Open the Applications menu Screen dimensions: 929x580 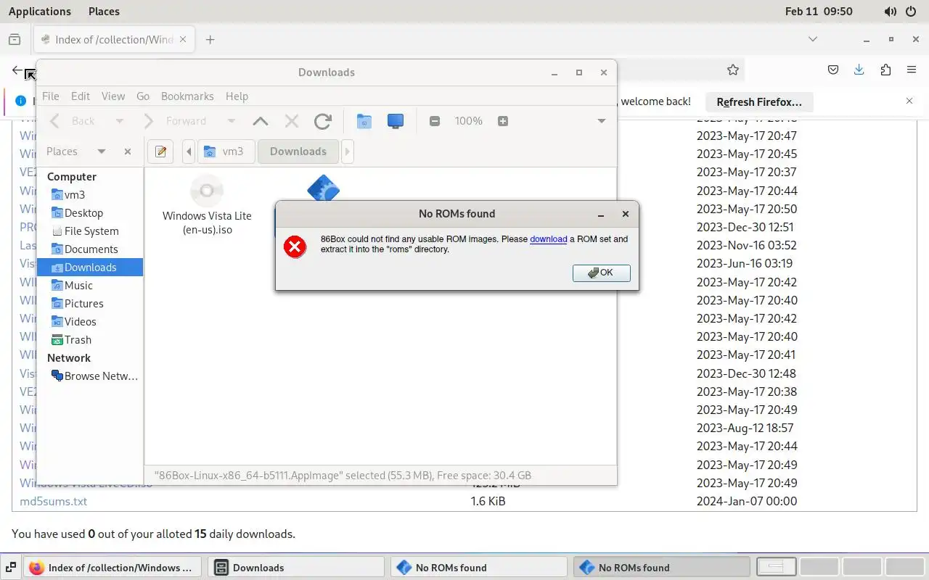pos(40,12)
